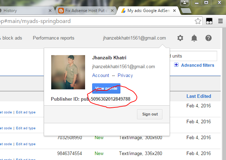The image size is (226, 160).
Task: Open the block ads menu item
Action: (11, 38)
